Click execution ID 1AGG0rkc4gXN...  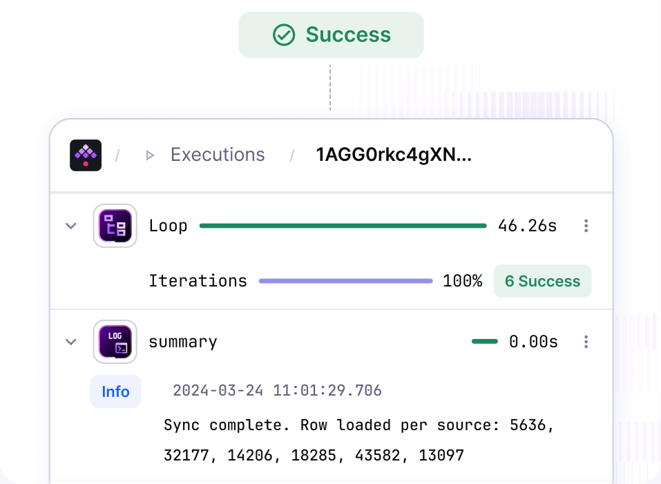coord(394,155)
